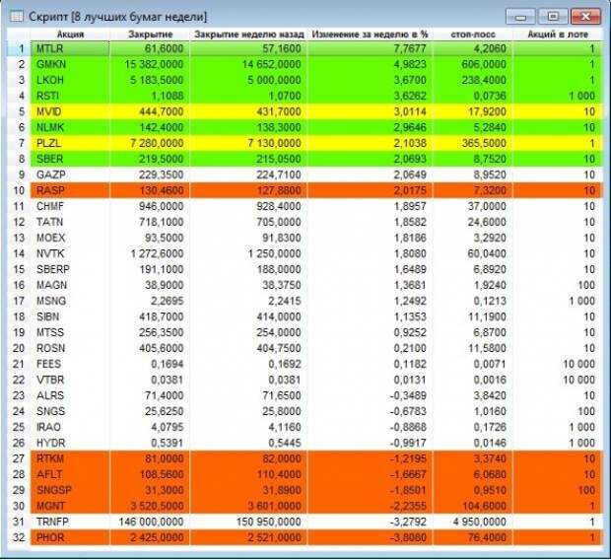Select the HYDR ticker cell
The height and width of the screenshot is (560, 611).
pyautogui.click(x=70, y=443)
